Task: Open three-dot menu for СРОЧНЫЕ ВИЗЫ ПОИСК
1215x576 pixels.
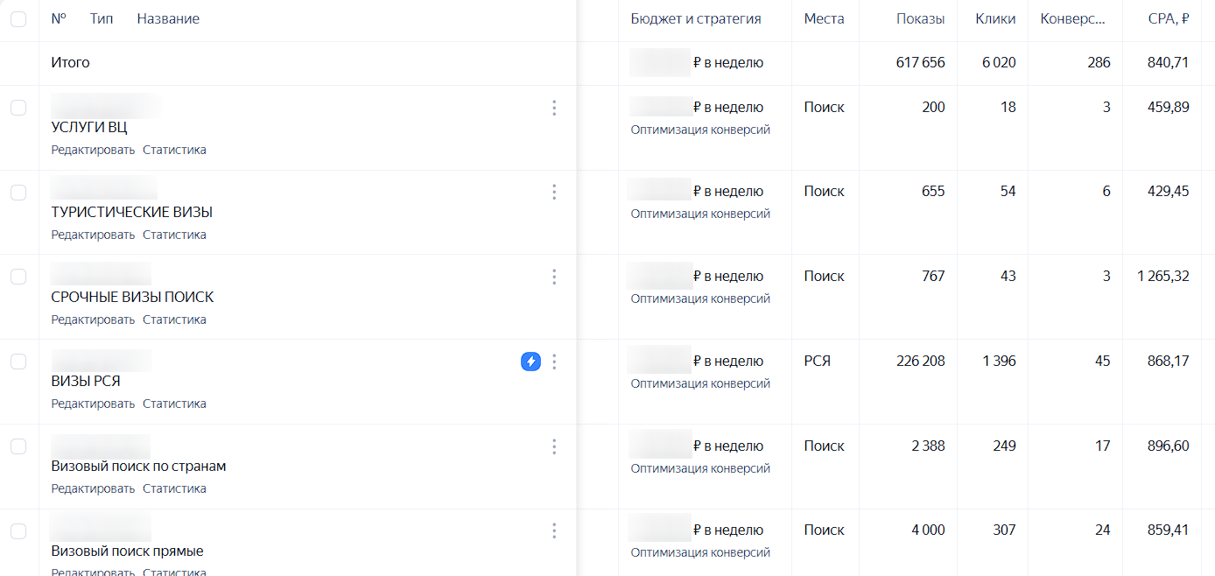Action: [554, 277]
